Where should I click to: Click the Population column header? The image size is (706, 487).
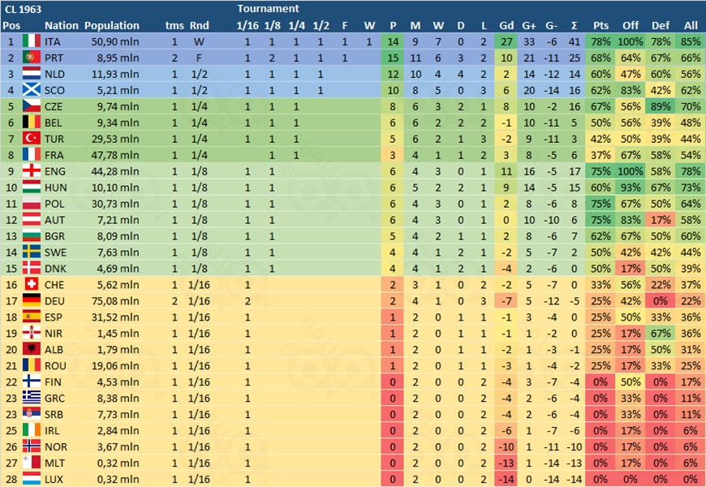[112, 26]
